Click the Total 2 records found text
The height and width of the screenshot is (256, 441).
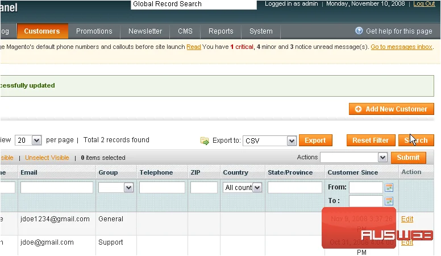coord(116,140)
